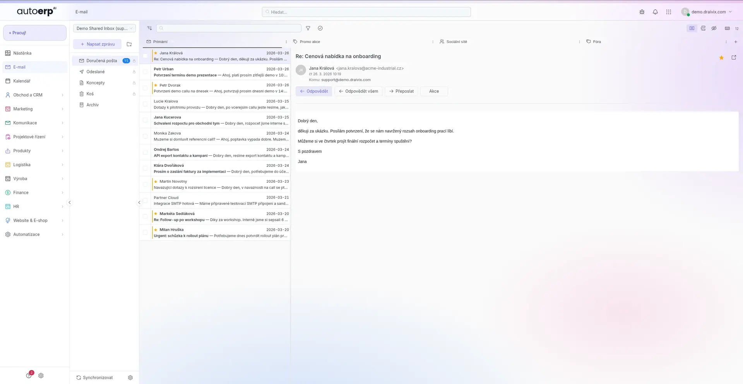The image size is (743, 384).
Task: Open the Demo Shared Inbox dropdown
Action: 104,28
